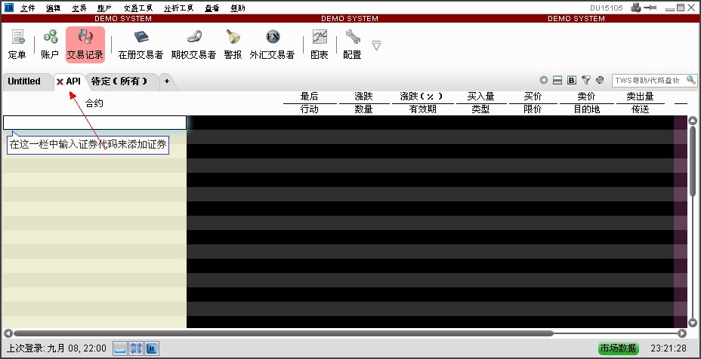The image size is (701, 359).
Task: Launch the 在册交易者 BookTrader tool
Action: (141, 44)
